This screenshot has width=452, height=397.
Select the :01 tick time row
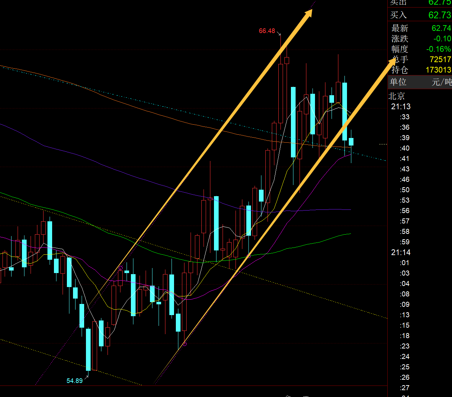click(405, 263)
